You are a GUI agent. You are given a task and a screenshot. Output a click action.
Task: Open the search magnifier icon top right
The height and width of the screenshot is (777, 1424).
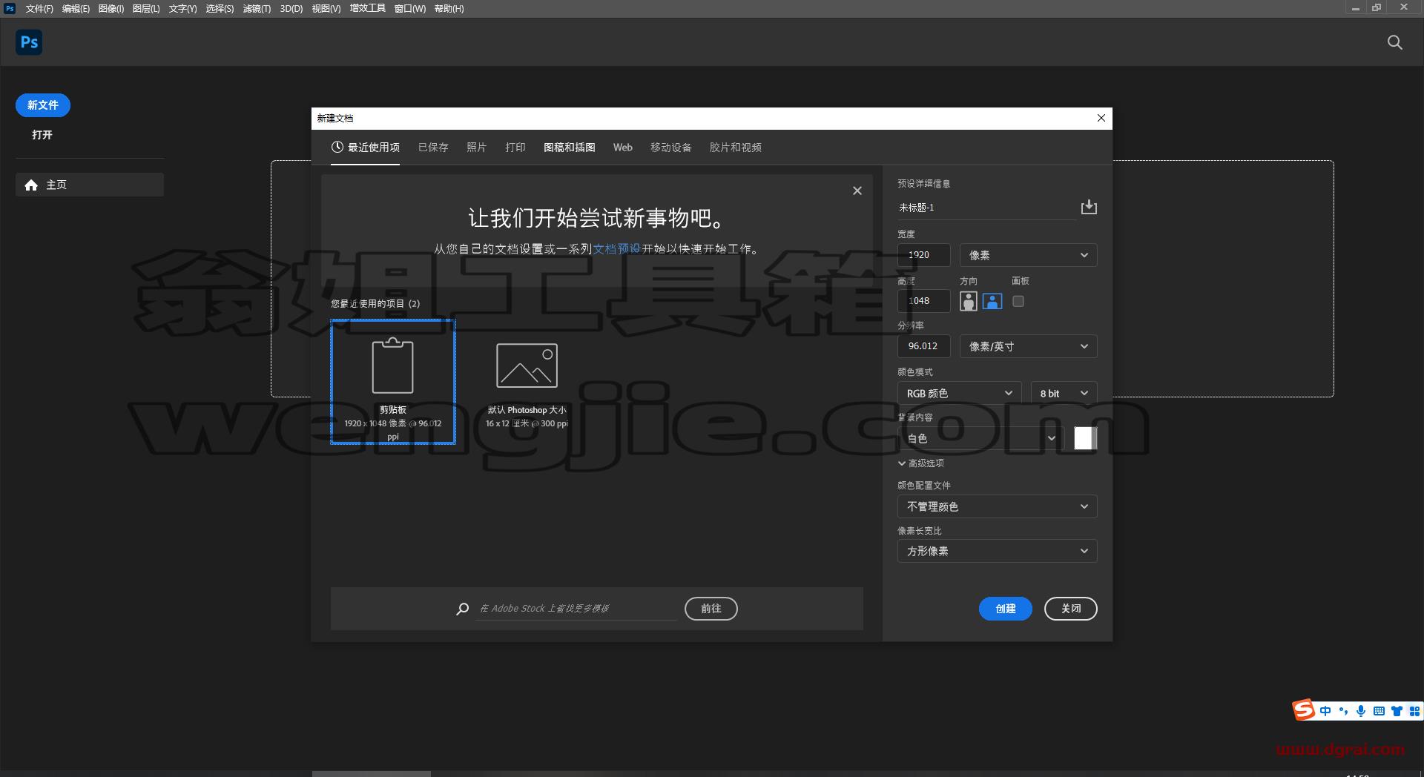click(1394, 42)
